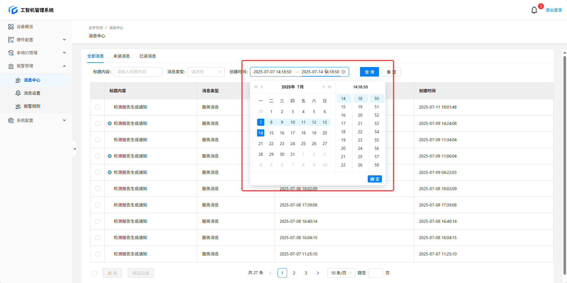Jump to next year in calendar
567x283 pixels.
(329, 87)
